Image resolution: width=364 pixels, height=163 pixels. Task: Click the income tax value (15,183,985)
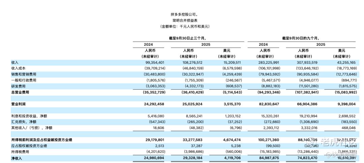click(270, 152)
